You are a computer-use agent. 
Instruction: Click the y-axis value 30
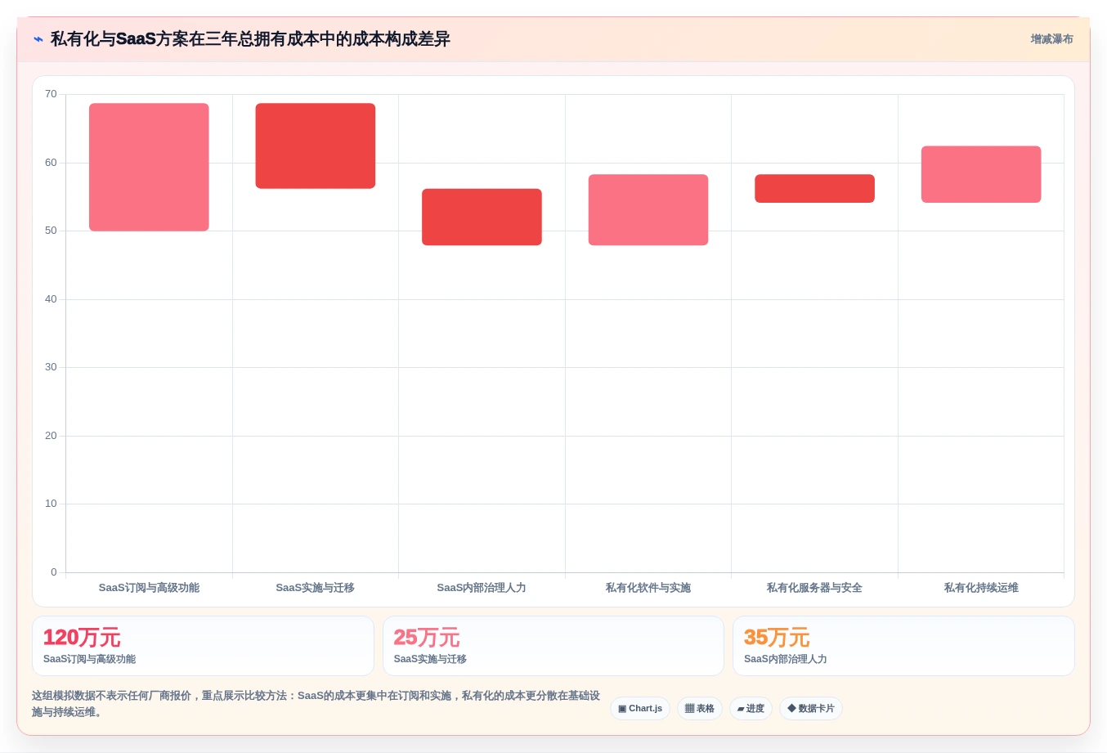[51, 367]
